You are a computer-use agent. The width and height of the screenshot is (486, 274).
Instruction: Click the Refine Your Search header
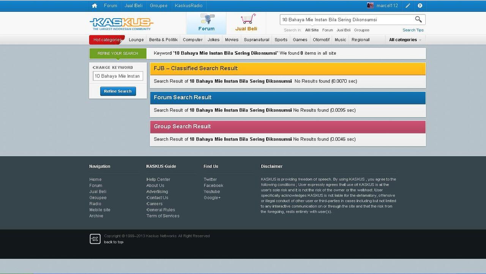(118, 54)
